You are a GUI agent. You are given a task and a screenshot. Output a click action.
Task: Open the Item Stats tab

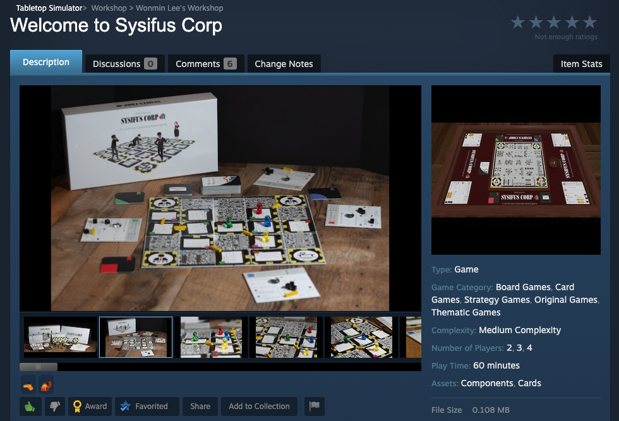pyautogui.click(x=582, y=64)
